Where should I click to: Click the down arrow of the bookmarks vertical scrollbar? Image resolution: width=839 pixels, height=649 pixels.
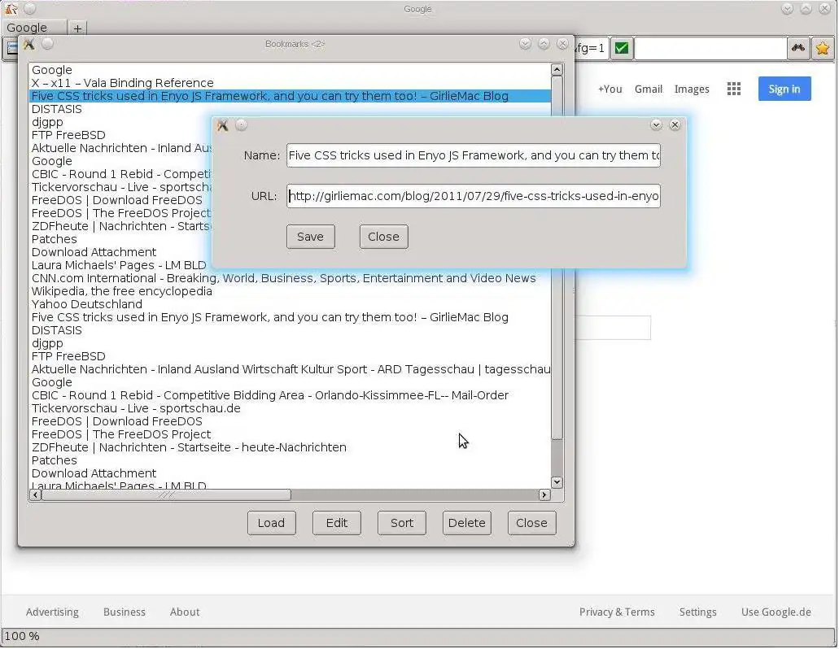[557, 482]
